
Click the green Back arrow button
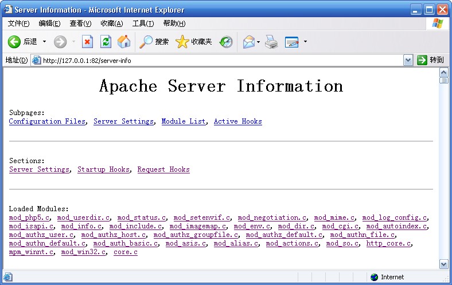click(14, 42)
